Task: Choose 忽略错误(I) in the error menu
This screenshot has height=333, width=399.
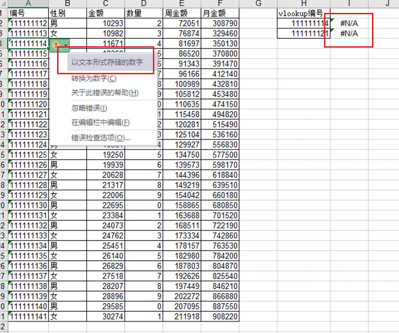Action: (89, 108)
